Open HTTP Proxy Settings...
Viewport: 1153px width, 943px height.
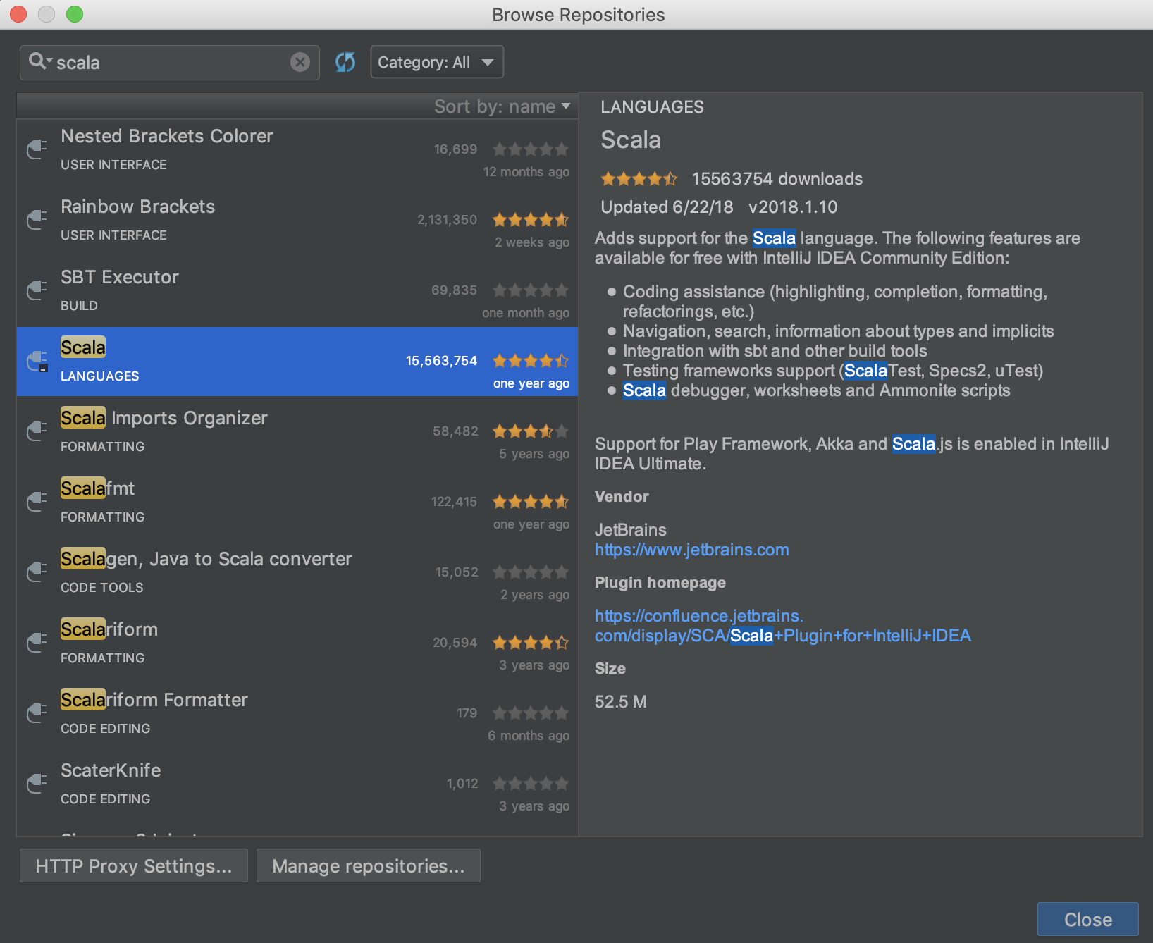(134, 865)
